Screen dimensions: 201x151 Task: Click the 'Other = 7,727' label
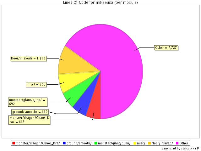(166, 48)
